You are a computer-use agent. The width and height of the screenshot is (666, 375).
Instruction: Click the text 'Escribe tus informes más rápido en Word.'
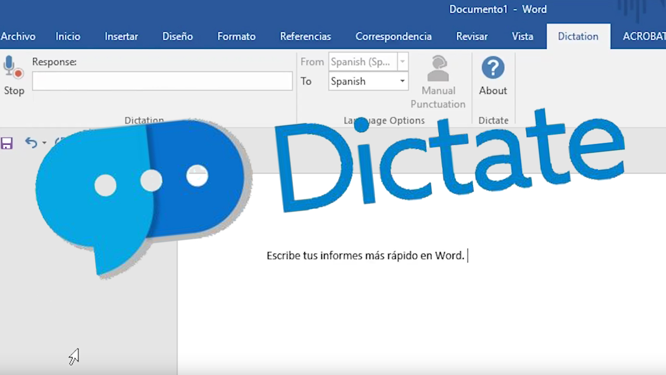pos(365,256)
